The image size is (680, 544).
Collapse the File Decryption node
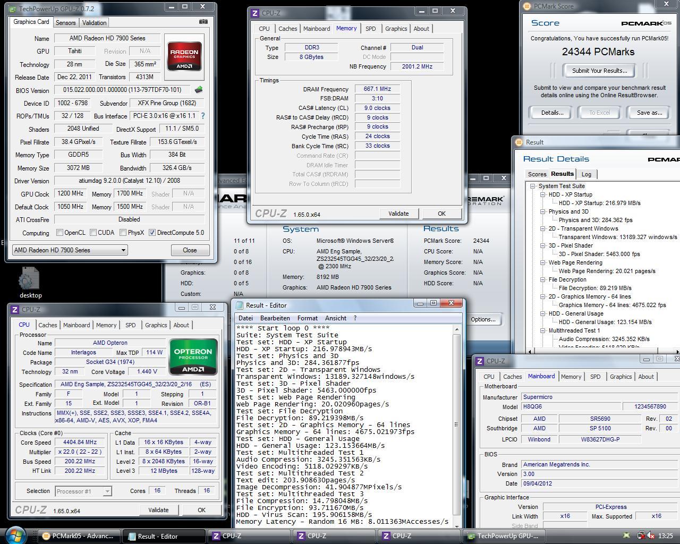(543, 279)
